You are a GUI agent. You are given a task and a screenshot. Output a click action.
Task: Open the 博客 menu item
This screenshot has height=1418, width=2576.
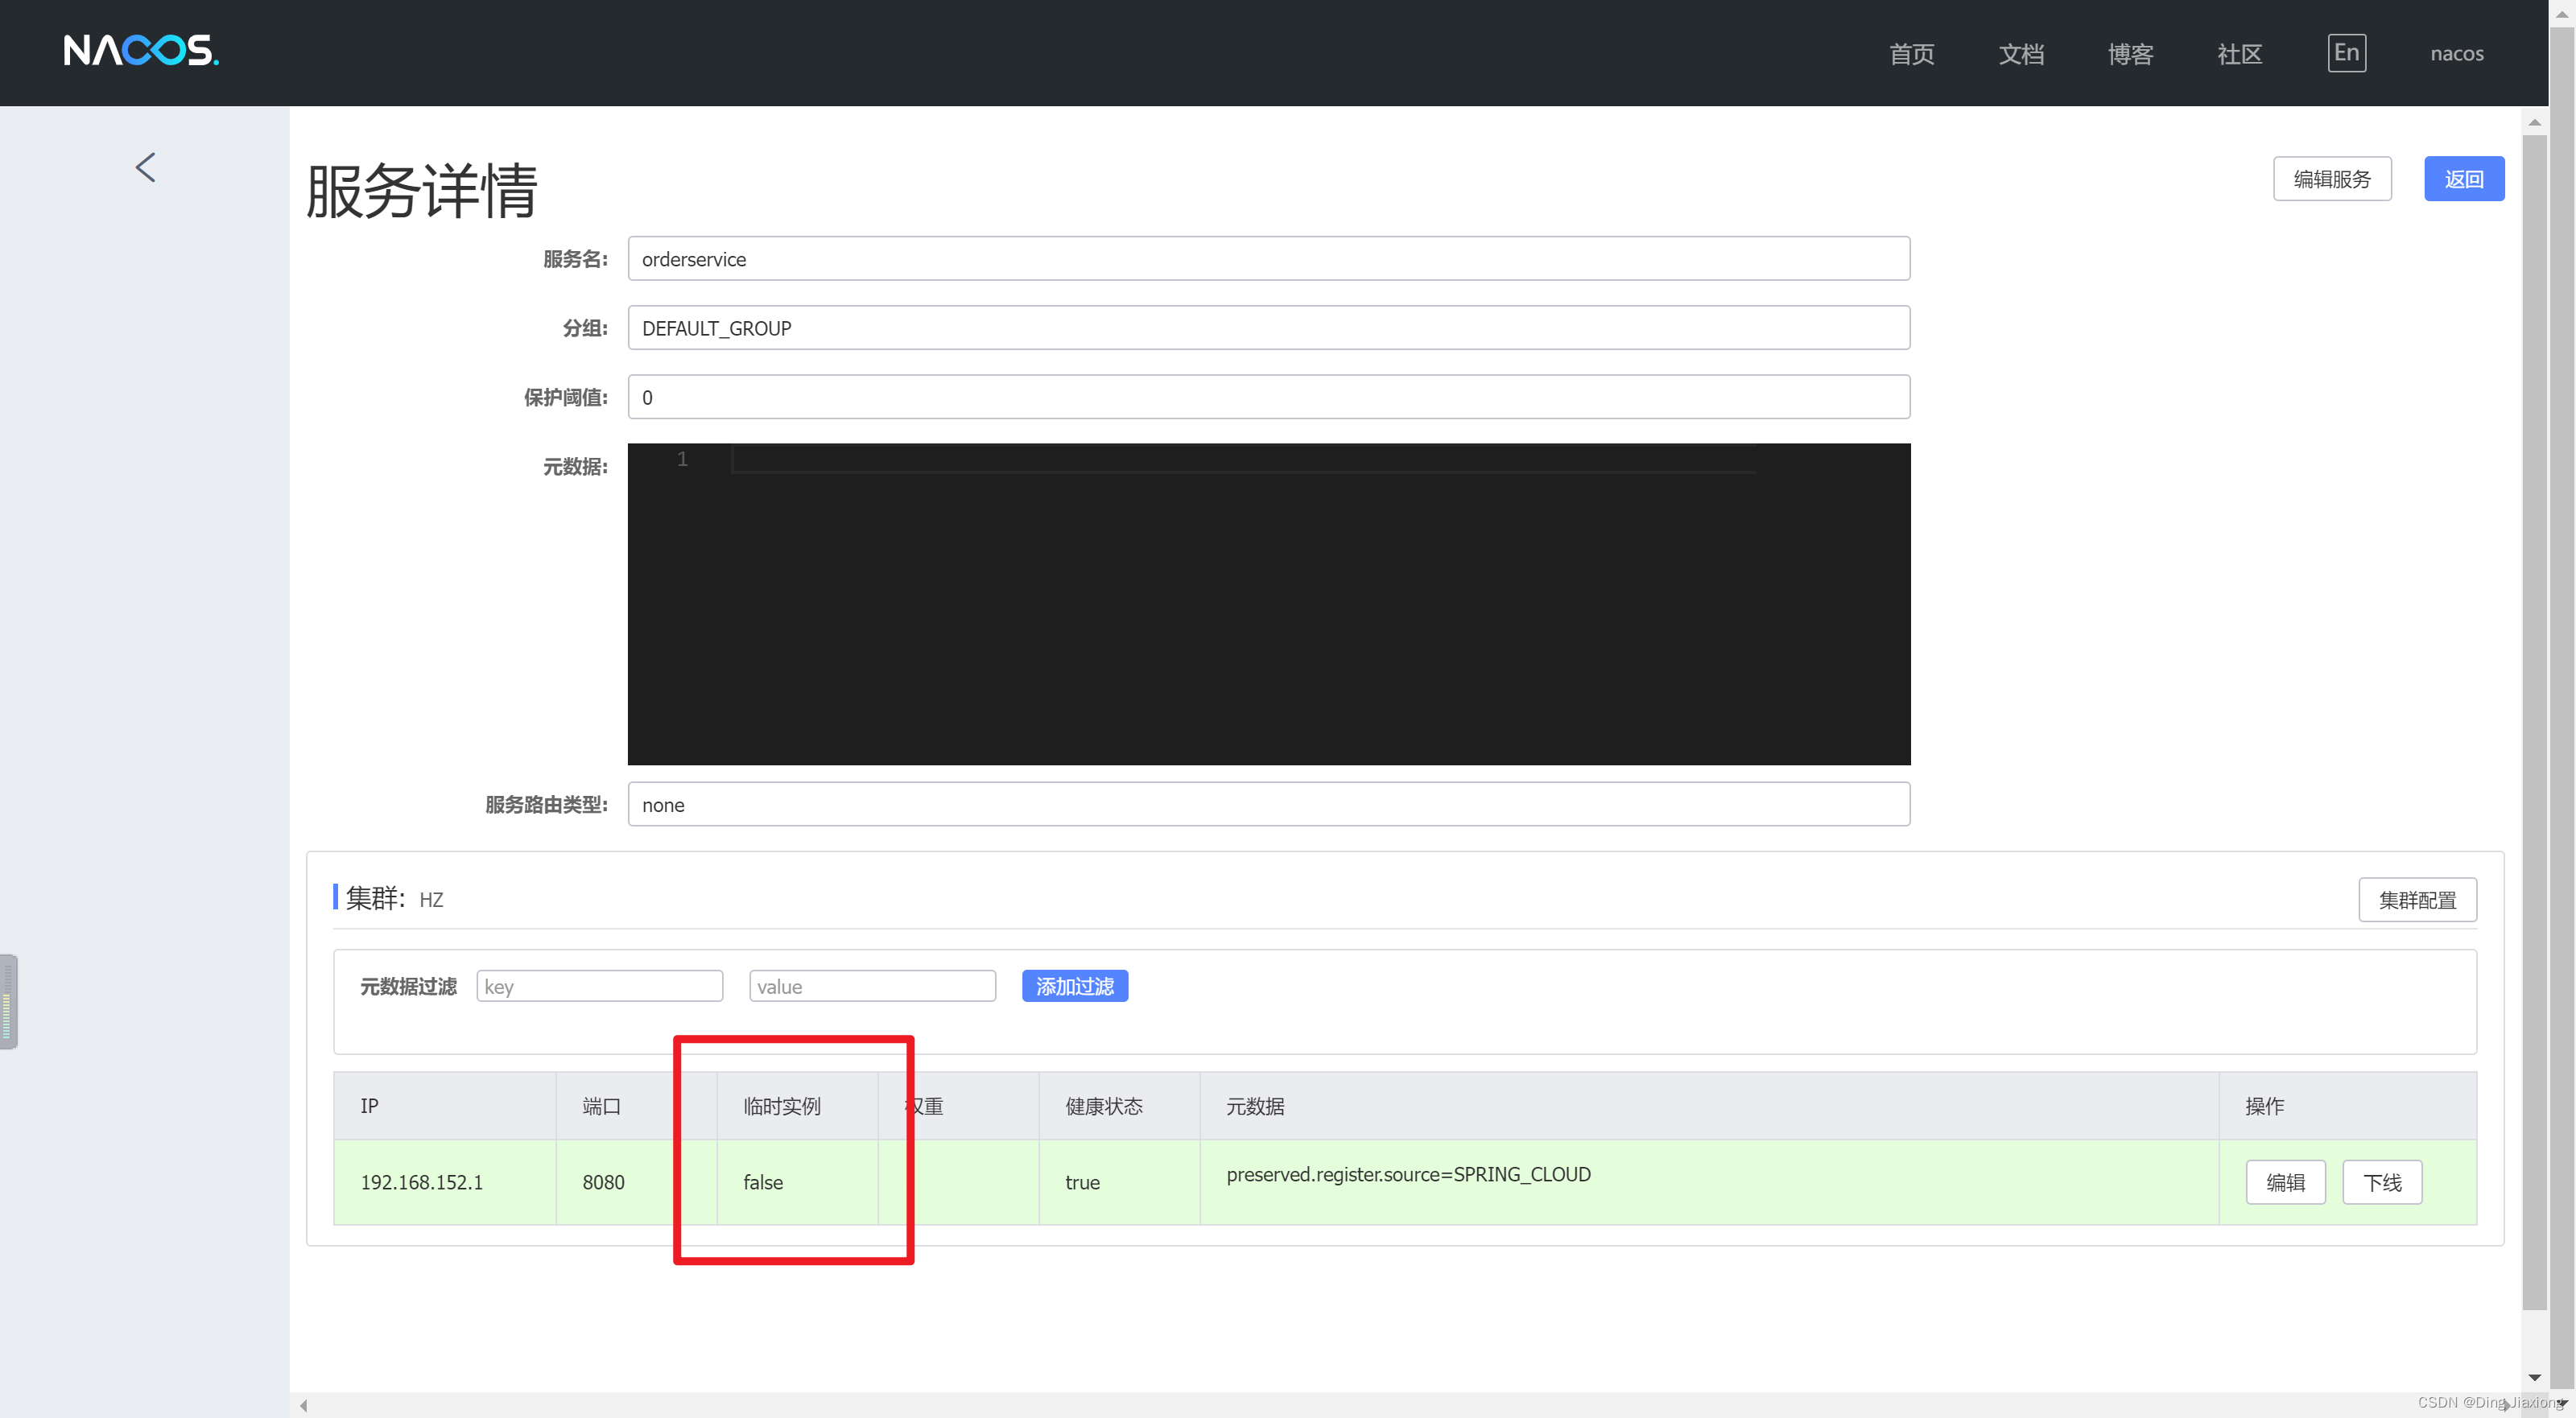[x=2129, y=54]
